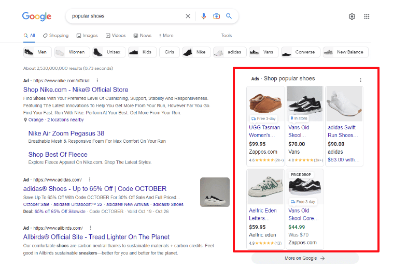The width and height of the screenshot is (393, 269).
Task: Switch to the Videos tab
Action: [116, 36]
